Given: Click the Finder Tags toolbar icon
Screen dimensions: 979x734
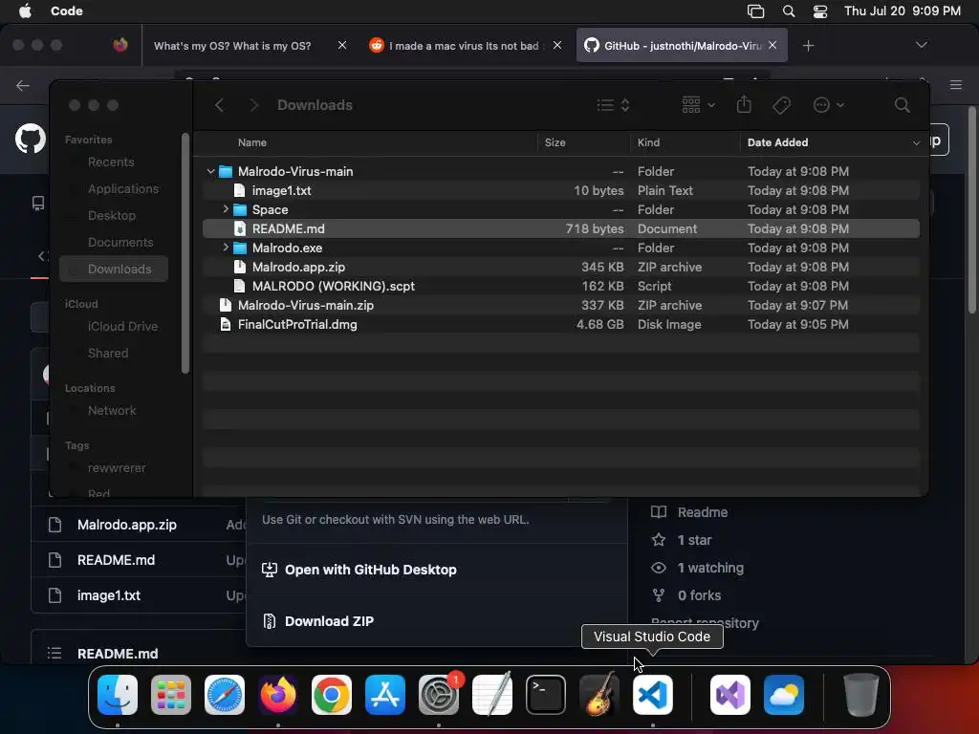Looking at the screenshot, I should pyautogui.click(x=781, y=105).
